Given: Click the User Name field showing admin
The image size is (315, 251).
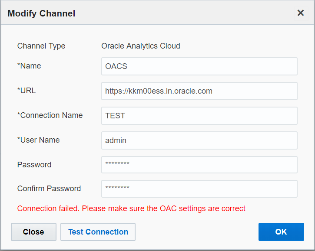Looking at the screenshot, I should 199,140.
